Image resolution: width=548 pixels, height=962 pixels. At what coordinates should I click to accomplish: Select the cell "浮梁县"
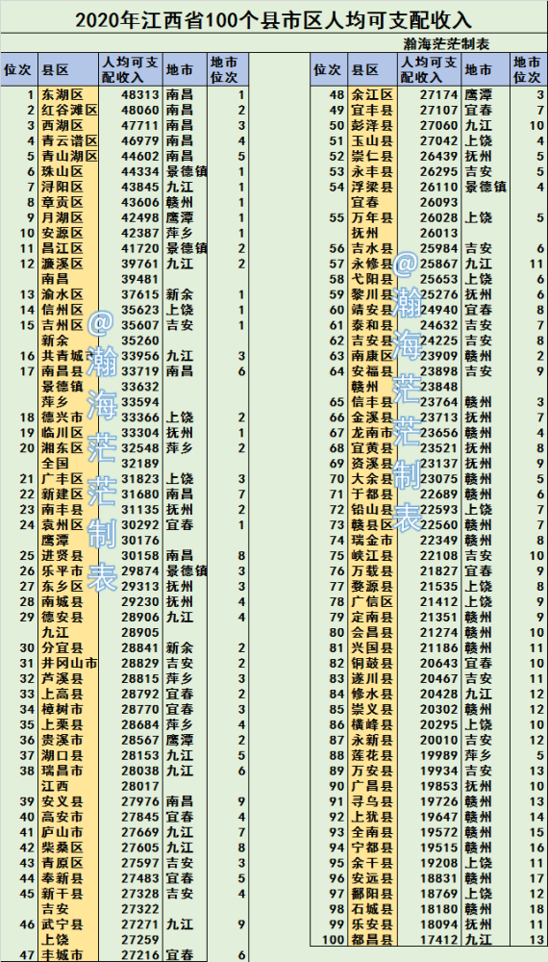tap(371, 188)
